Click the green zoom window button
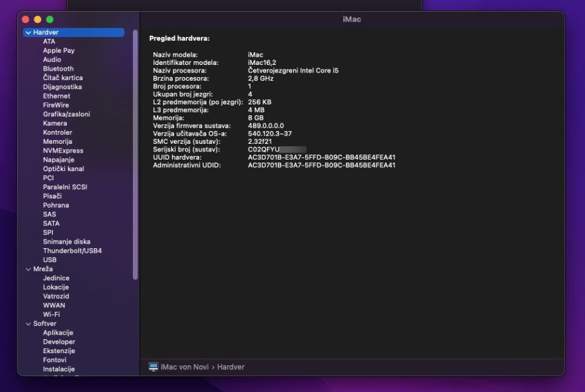This screenshot has height=392, width=585. 50,20
